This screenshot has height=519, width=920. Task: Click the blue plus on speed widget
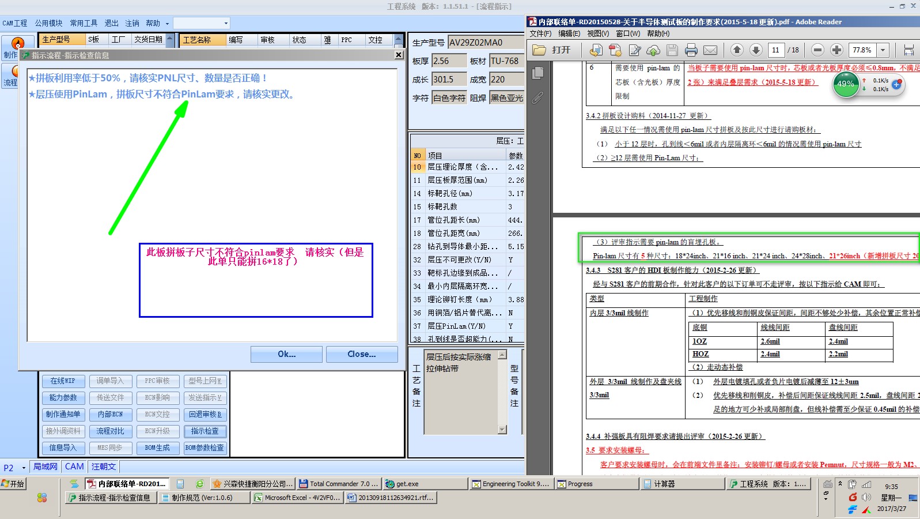point(896,85)
